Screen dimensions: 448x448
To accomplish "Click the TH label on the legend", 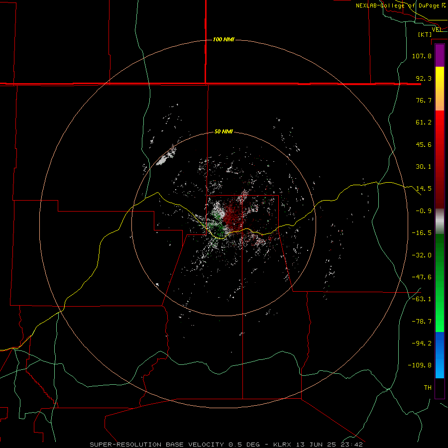I will click(x=428, y=388).
